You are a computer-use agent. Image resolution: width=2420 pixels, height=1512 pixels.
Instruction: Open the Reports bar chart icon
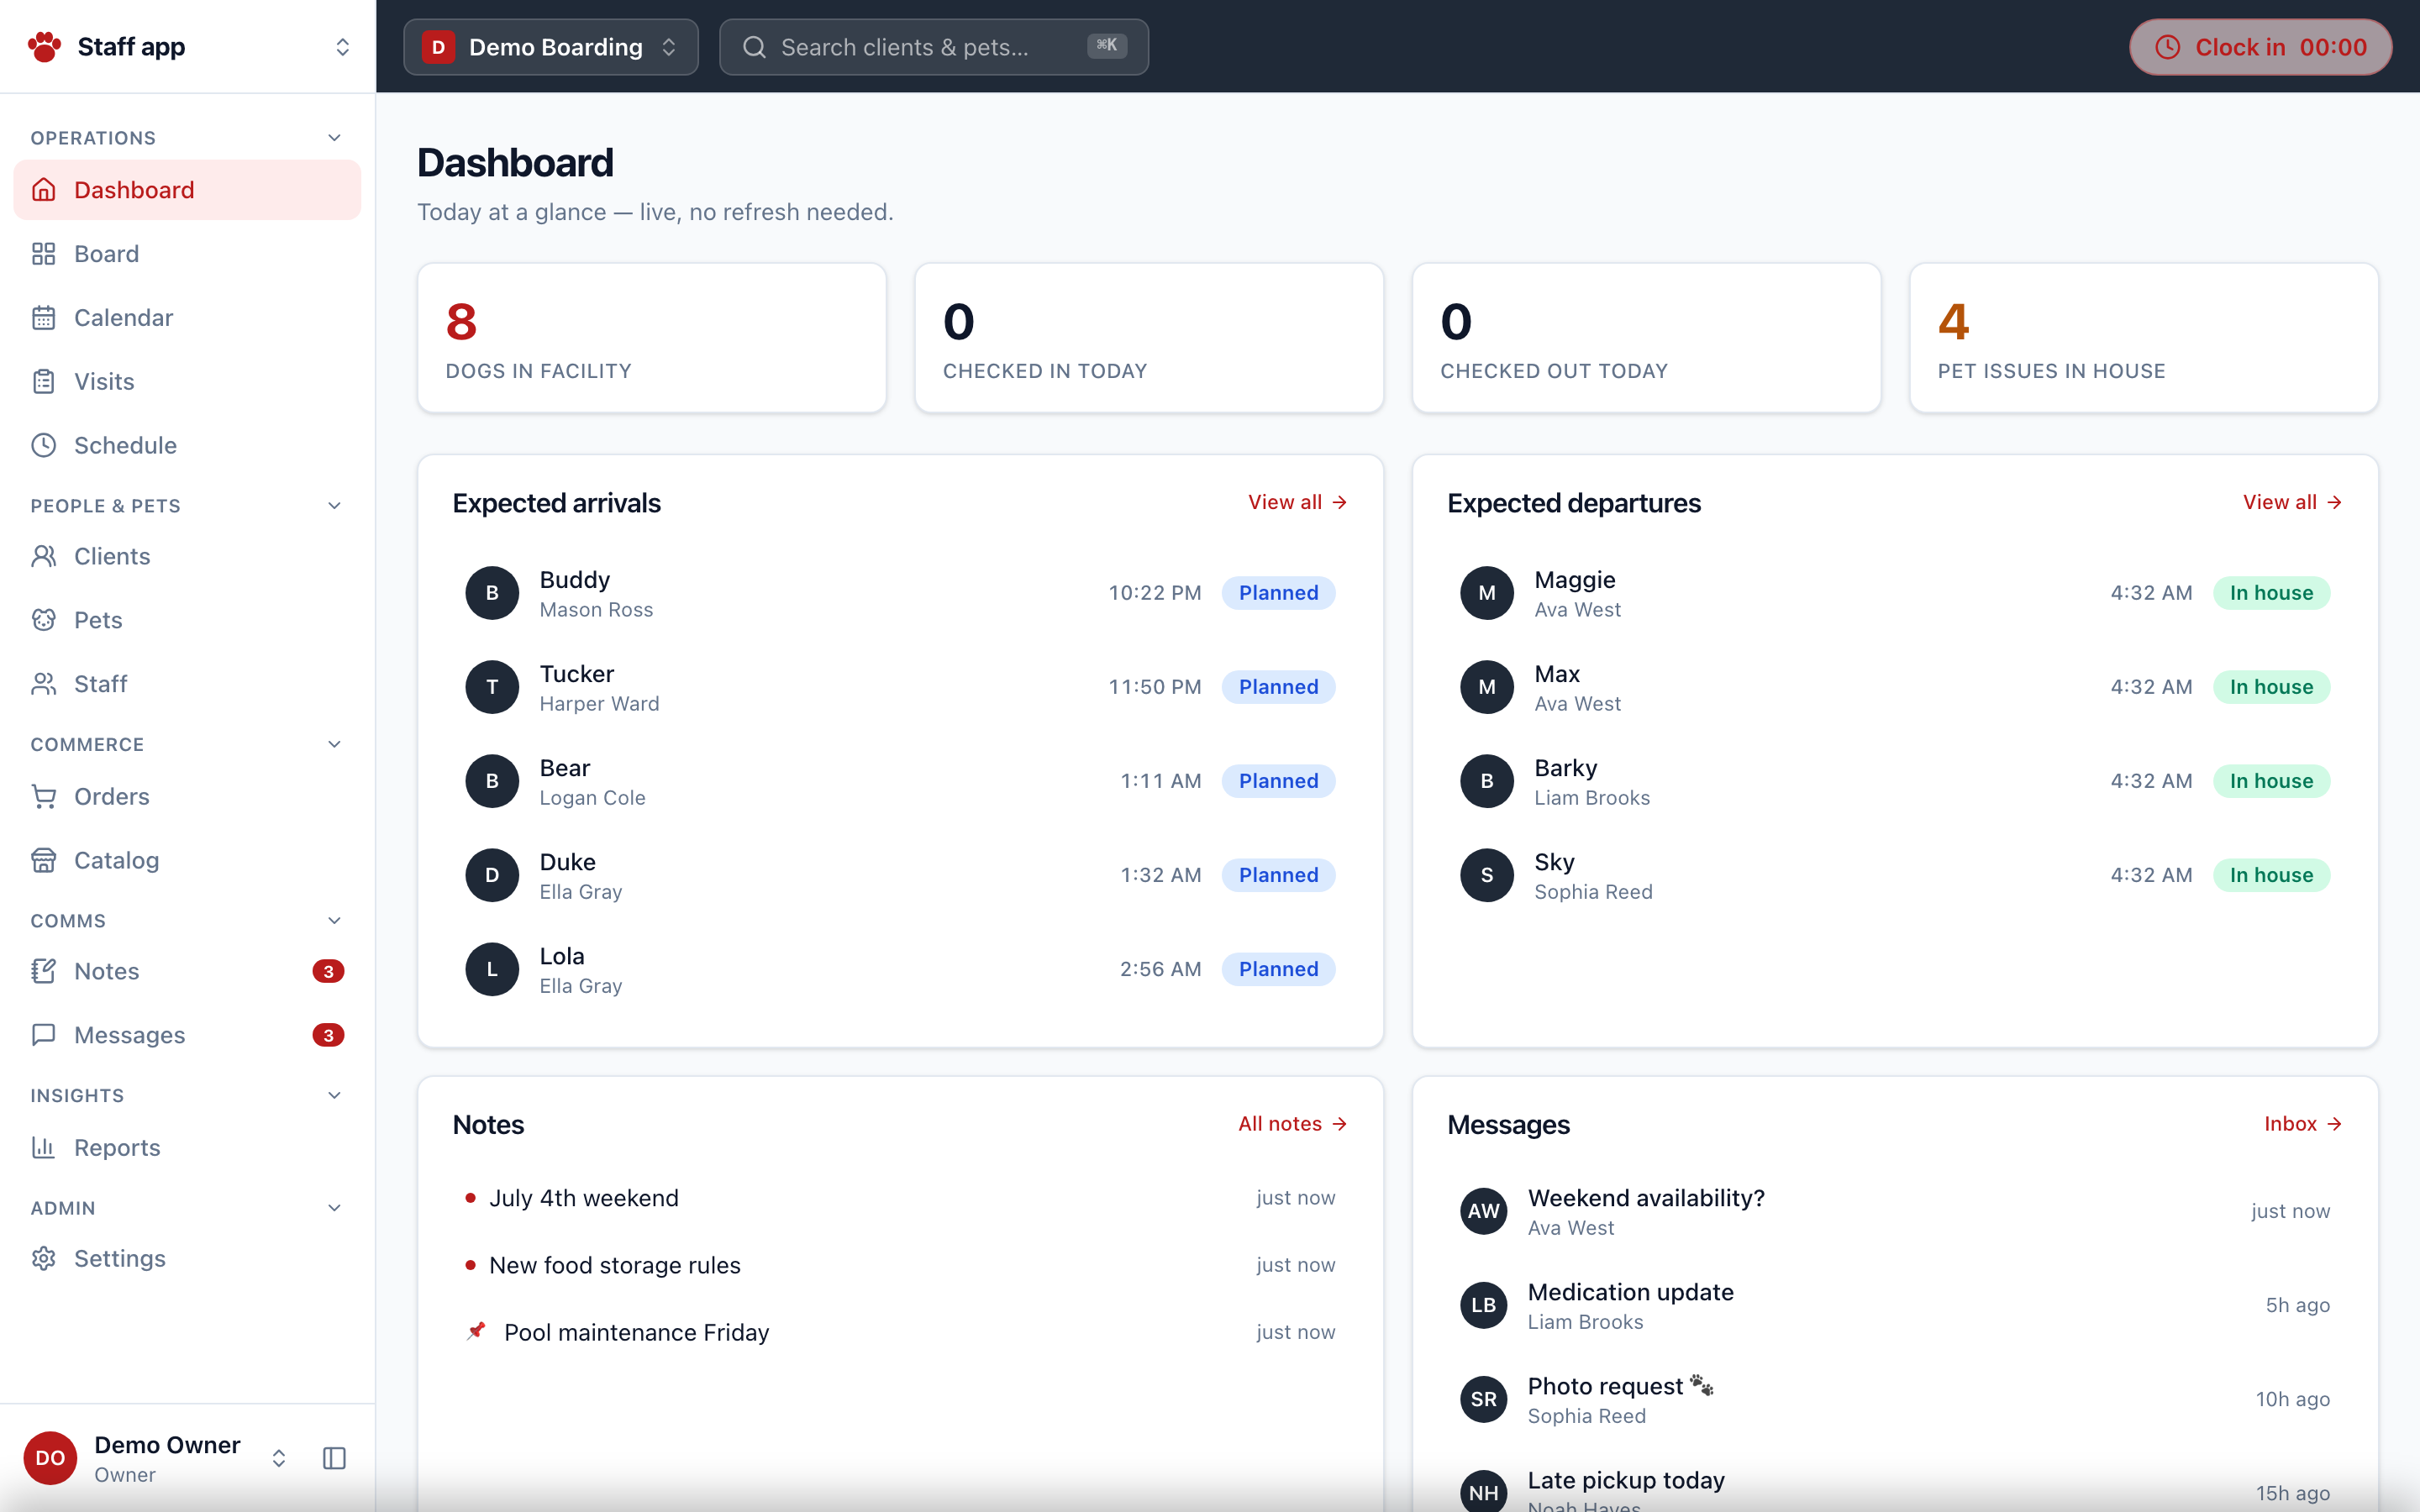pyautogui.click(x=44, y=1148)
